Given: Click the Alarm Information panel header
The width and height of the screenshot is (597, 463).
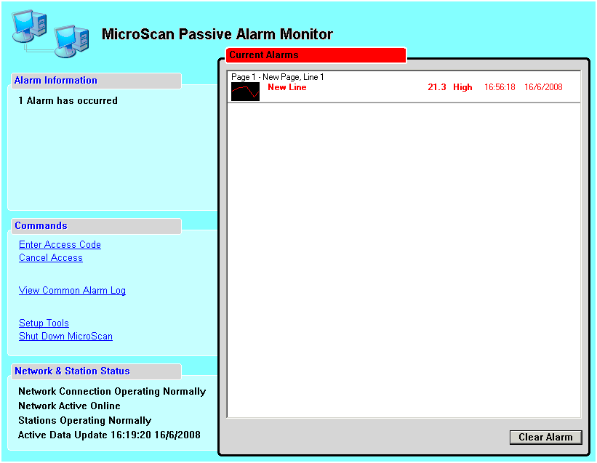Looking at the screenshot, I should coord(96,81).
